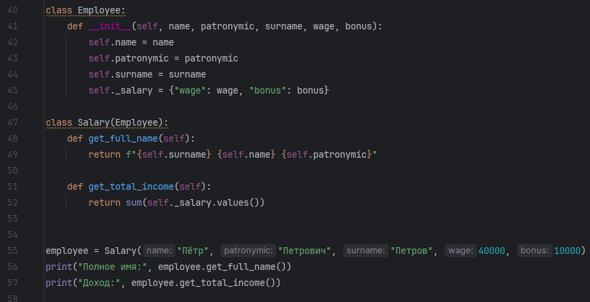This screenshot has height=302, width=590.
Task: Click the "bonus" dictionary key string
Action: coord(268,90)
